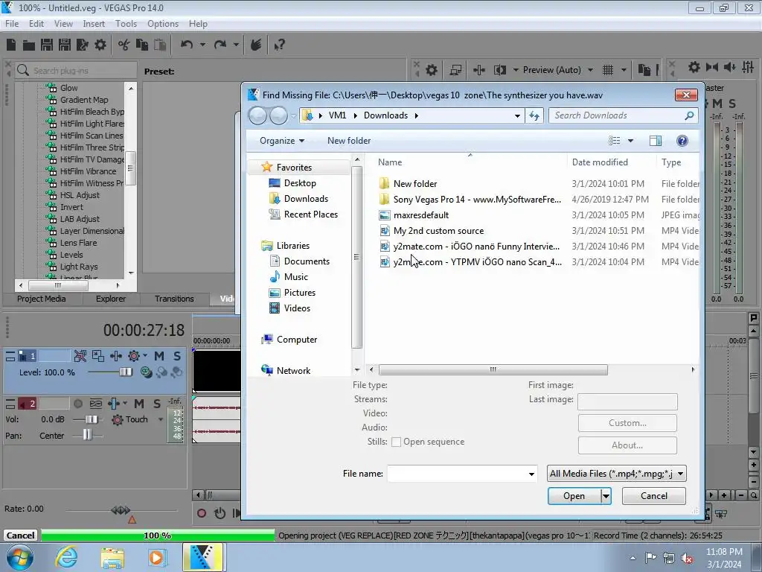
Task: Click the New project icon in toolbar
Action: (x=11, y=45)
